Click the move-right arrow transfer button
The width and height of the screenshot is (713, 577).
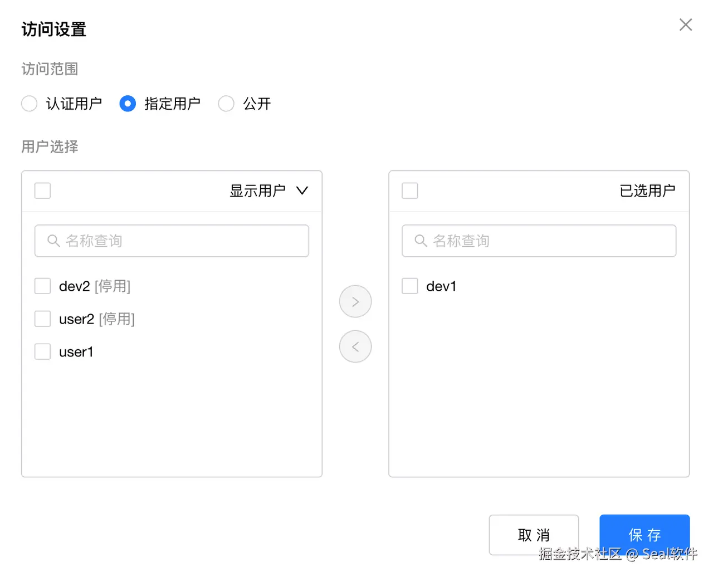pos(355,301)
